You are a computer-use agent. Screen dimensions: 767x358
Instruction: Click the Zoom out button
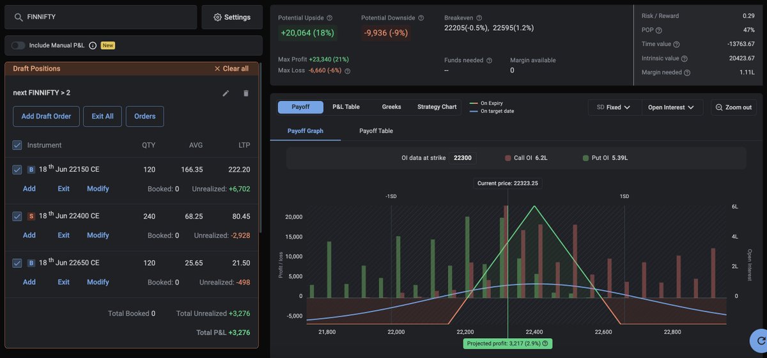click(734, 107)
